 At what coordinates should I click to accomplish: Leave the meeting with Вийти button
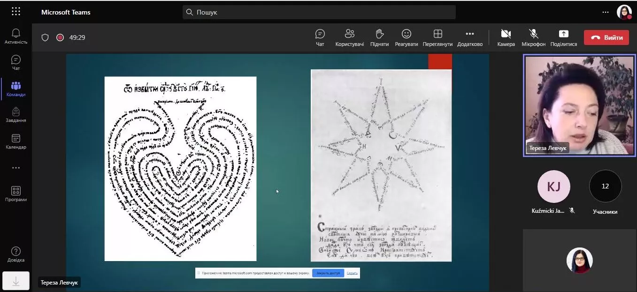point(606,37)
